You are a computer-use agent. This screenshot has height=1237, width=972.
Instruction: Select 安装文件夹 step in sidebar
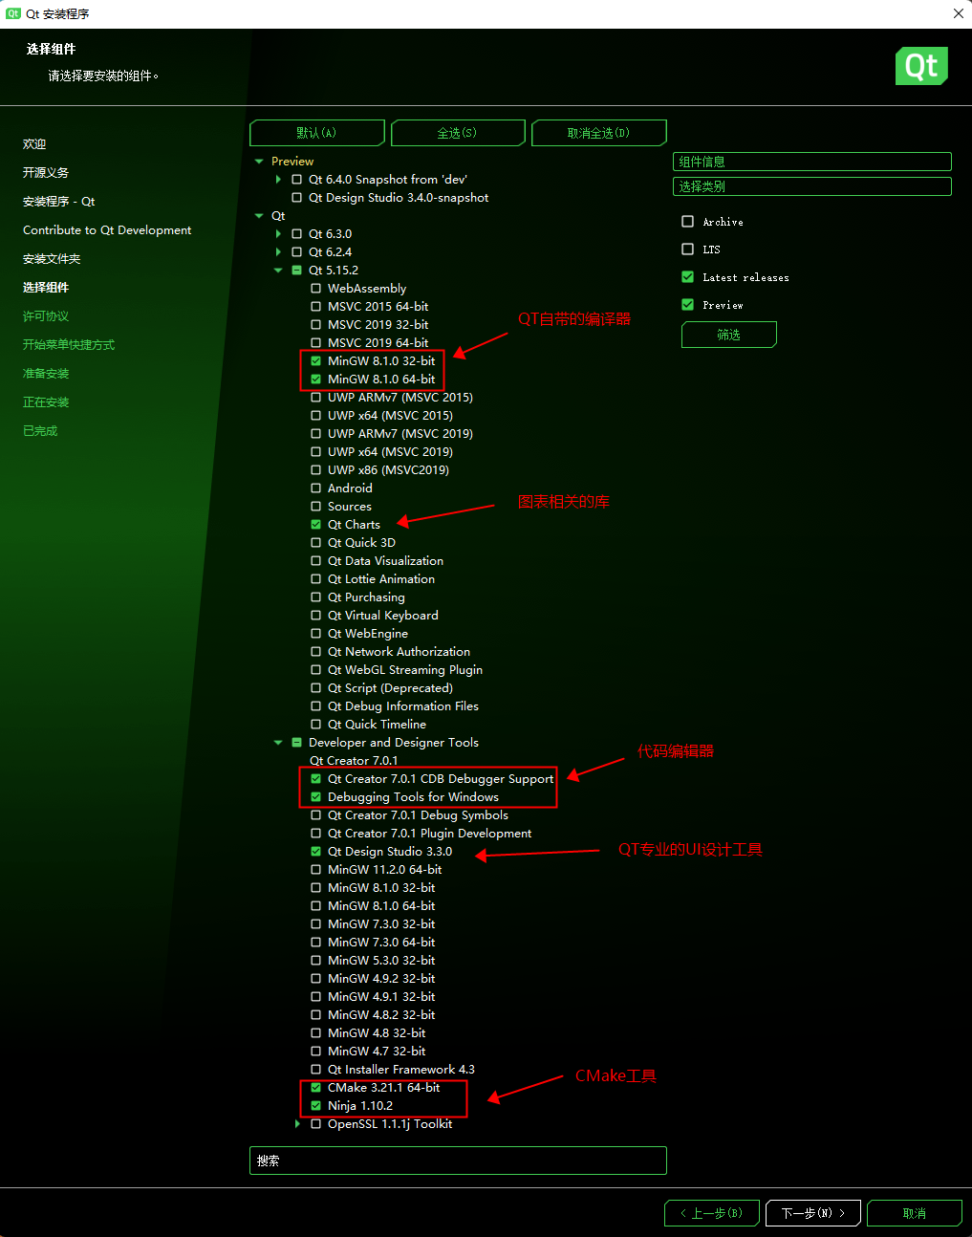tap(52, 259)
